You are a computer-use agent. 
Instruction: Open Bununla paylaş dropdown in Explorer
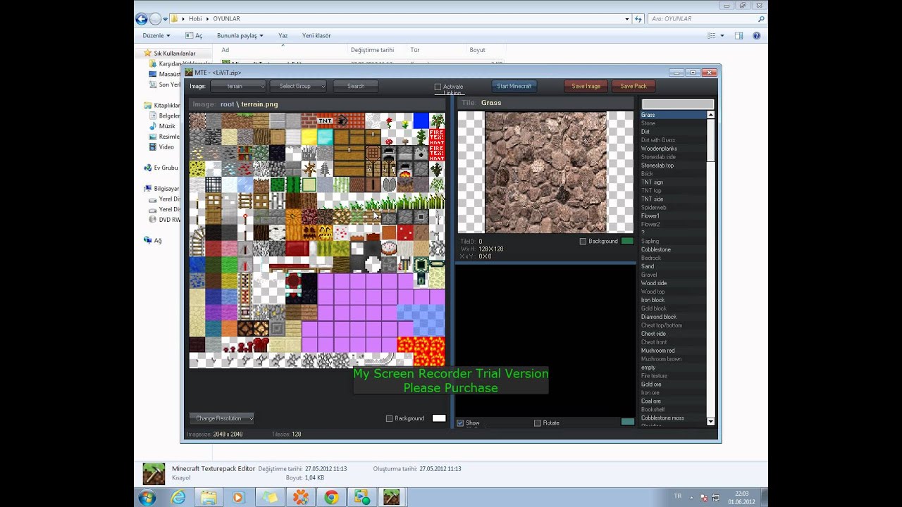[240, 35]
